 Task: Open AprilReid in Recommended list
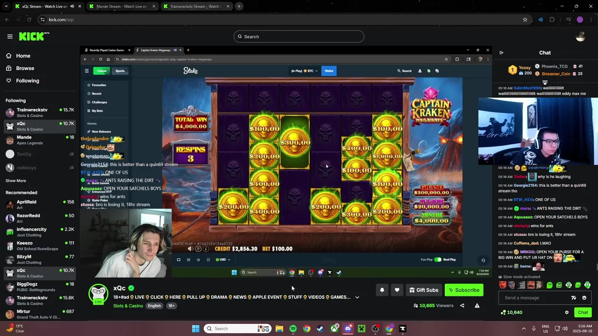tap(40, 204)
